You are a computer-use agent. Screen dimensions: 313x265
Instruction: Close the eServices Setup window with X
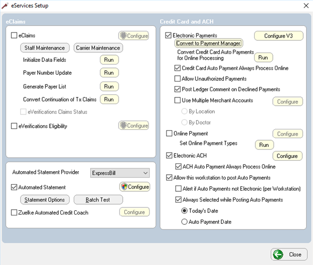[x=306, y=6]
